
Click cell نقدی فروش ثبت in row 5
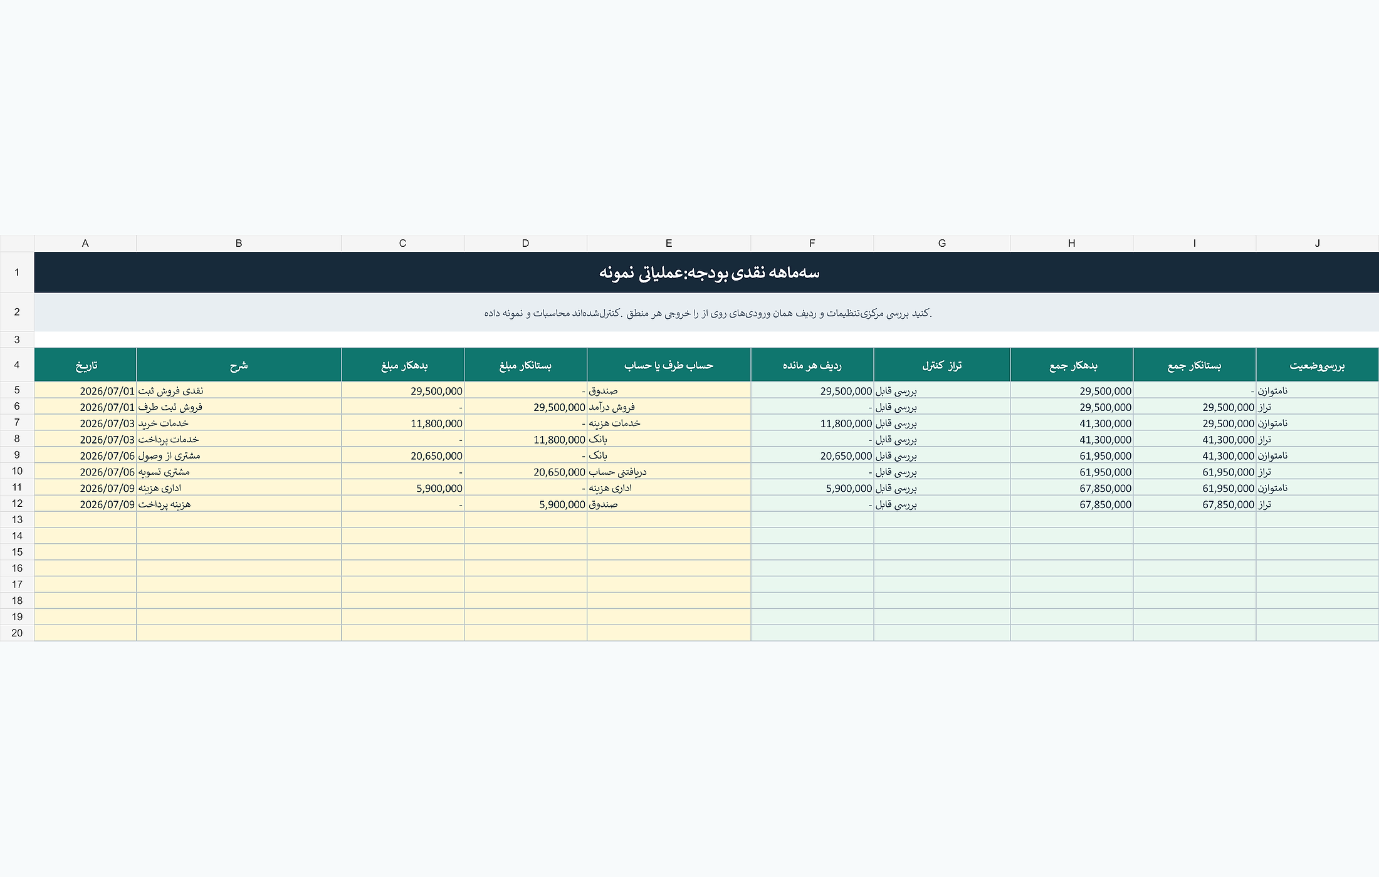(x=239, y=390)
